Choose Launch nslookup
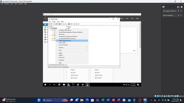The image size is (184, 103). [72, 45]
